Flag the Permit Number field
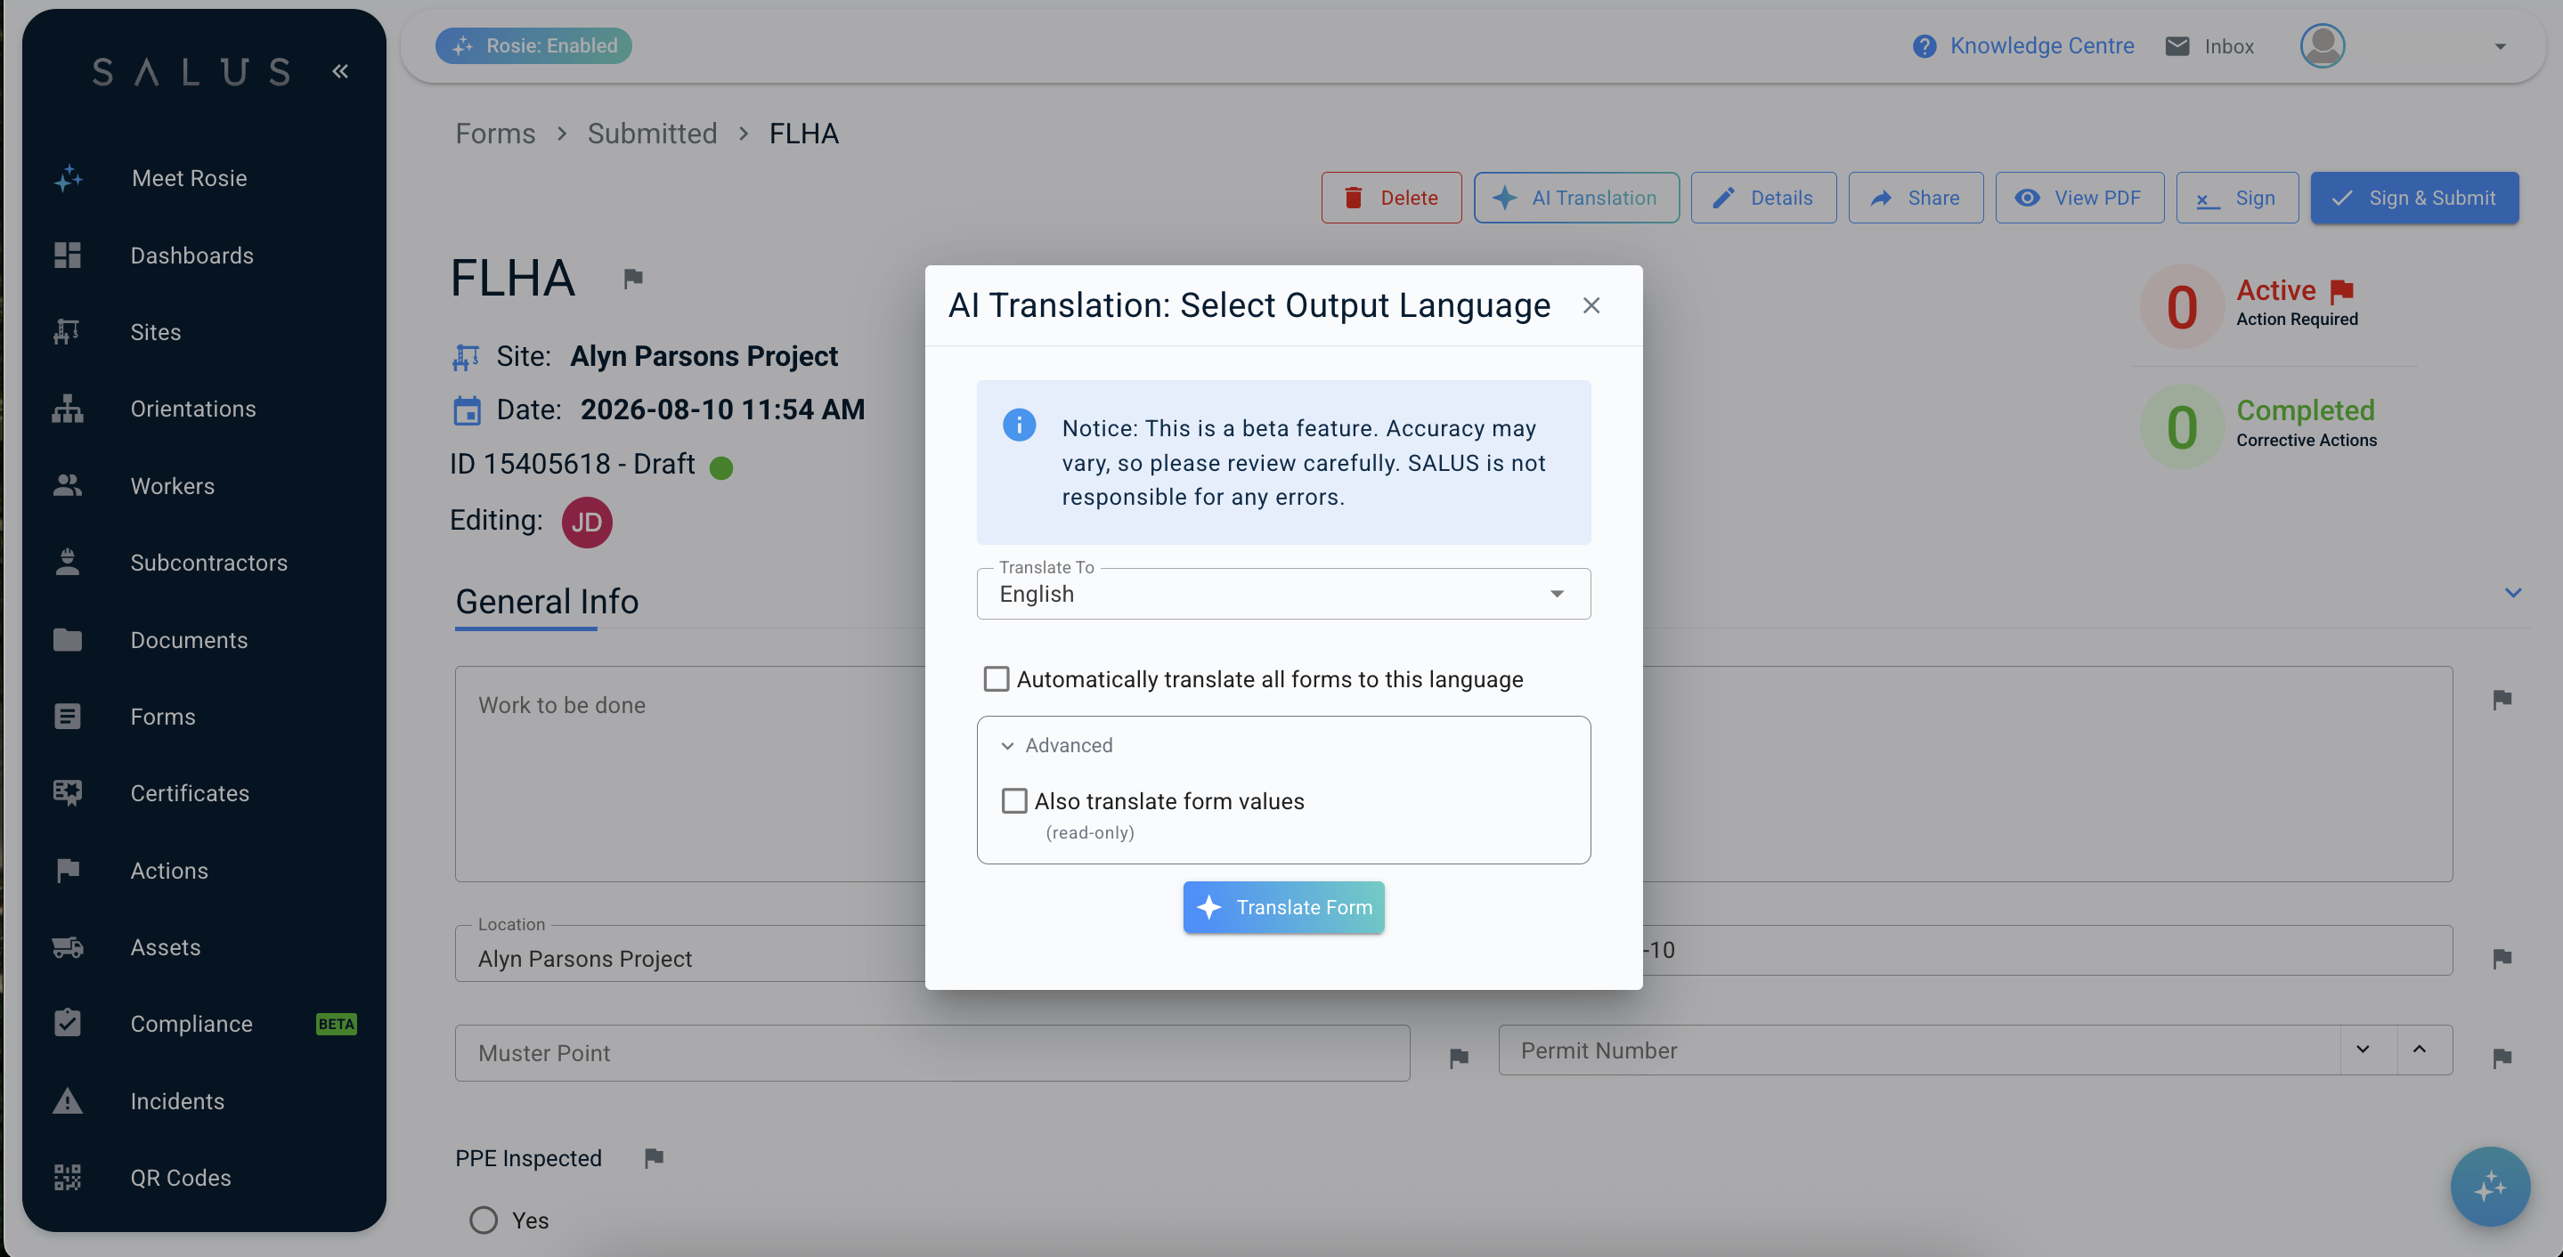This screenshot has height=1257, width=2563. point(2502,1058)
